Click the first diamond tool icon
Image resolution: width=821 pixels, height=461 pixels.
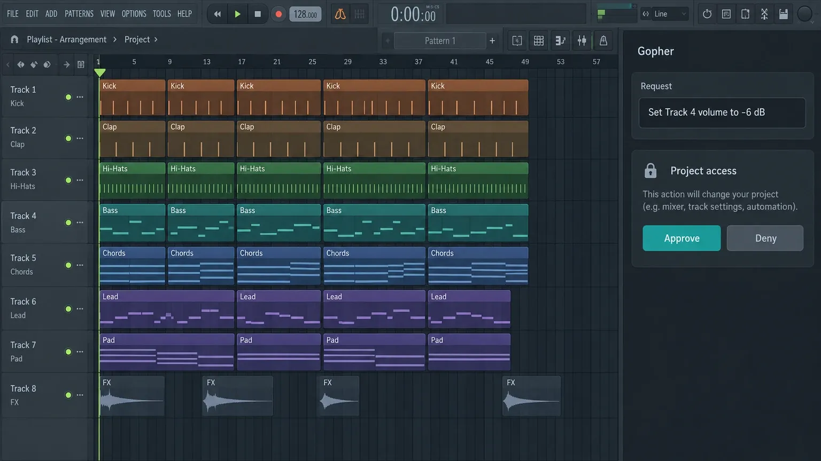click(21, 65)
